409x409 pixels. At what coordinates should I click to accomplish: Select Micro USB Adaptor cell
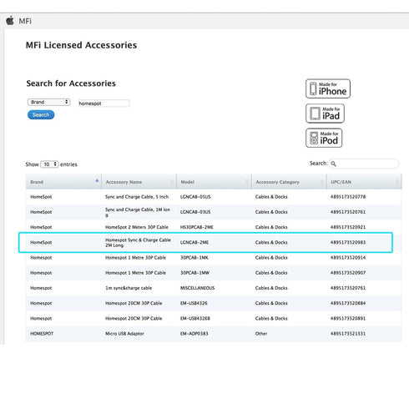tap(124, 334)
